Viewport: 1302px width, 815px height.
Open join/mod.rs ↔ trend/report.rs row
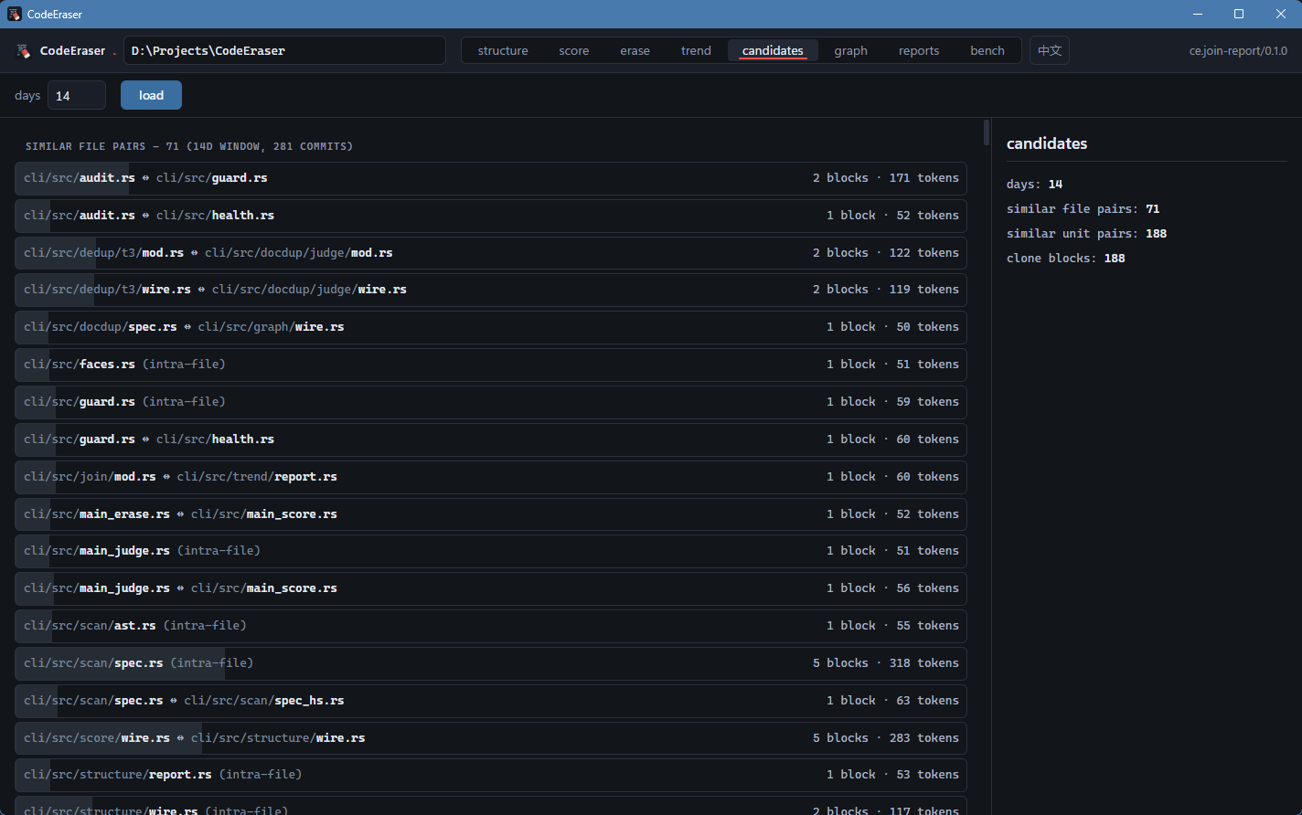(491, 477)
